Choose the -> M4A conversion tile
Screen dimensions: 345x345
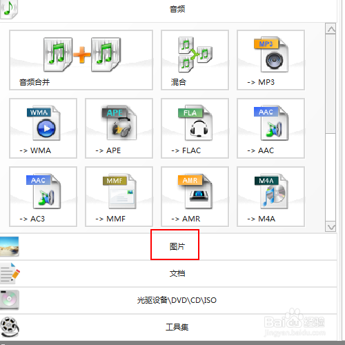tap(270, 197)
